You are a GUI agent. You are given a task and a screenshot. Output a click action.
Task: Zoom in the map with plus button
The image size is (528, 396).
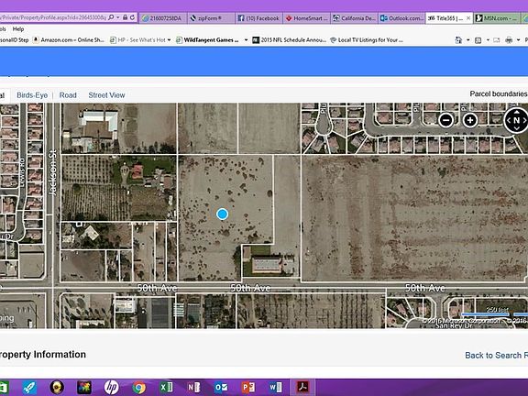(470, 120)
